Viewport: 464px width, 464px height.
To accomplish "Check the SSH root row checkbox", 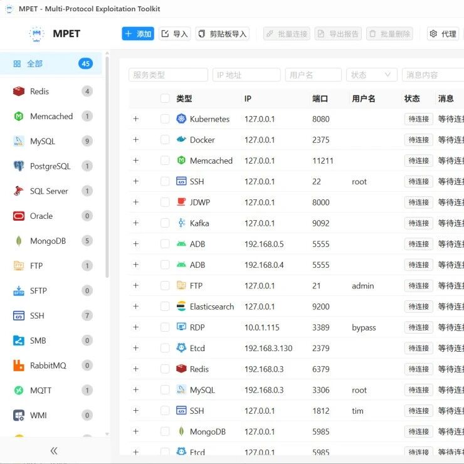I will [165, 181].
